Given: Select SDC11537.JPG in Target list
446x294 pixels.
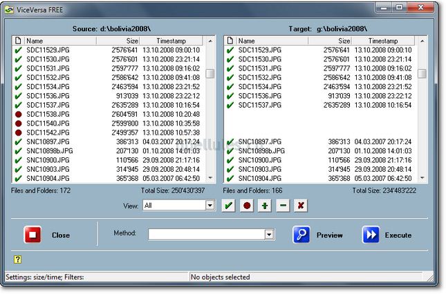Looking at the screenshot, I should (x=260, y=105).
